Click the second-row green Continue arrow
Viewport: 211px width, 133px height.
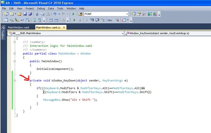pyautogui.click(x=74, y=20)
